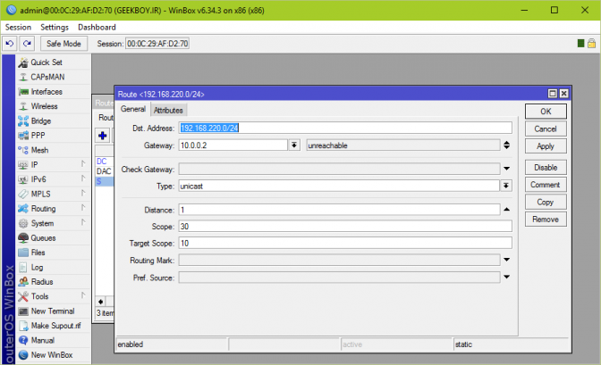
Task: Collapse the Distance field arrow
Action: coord(507,210)
